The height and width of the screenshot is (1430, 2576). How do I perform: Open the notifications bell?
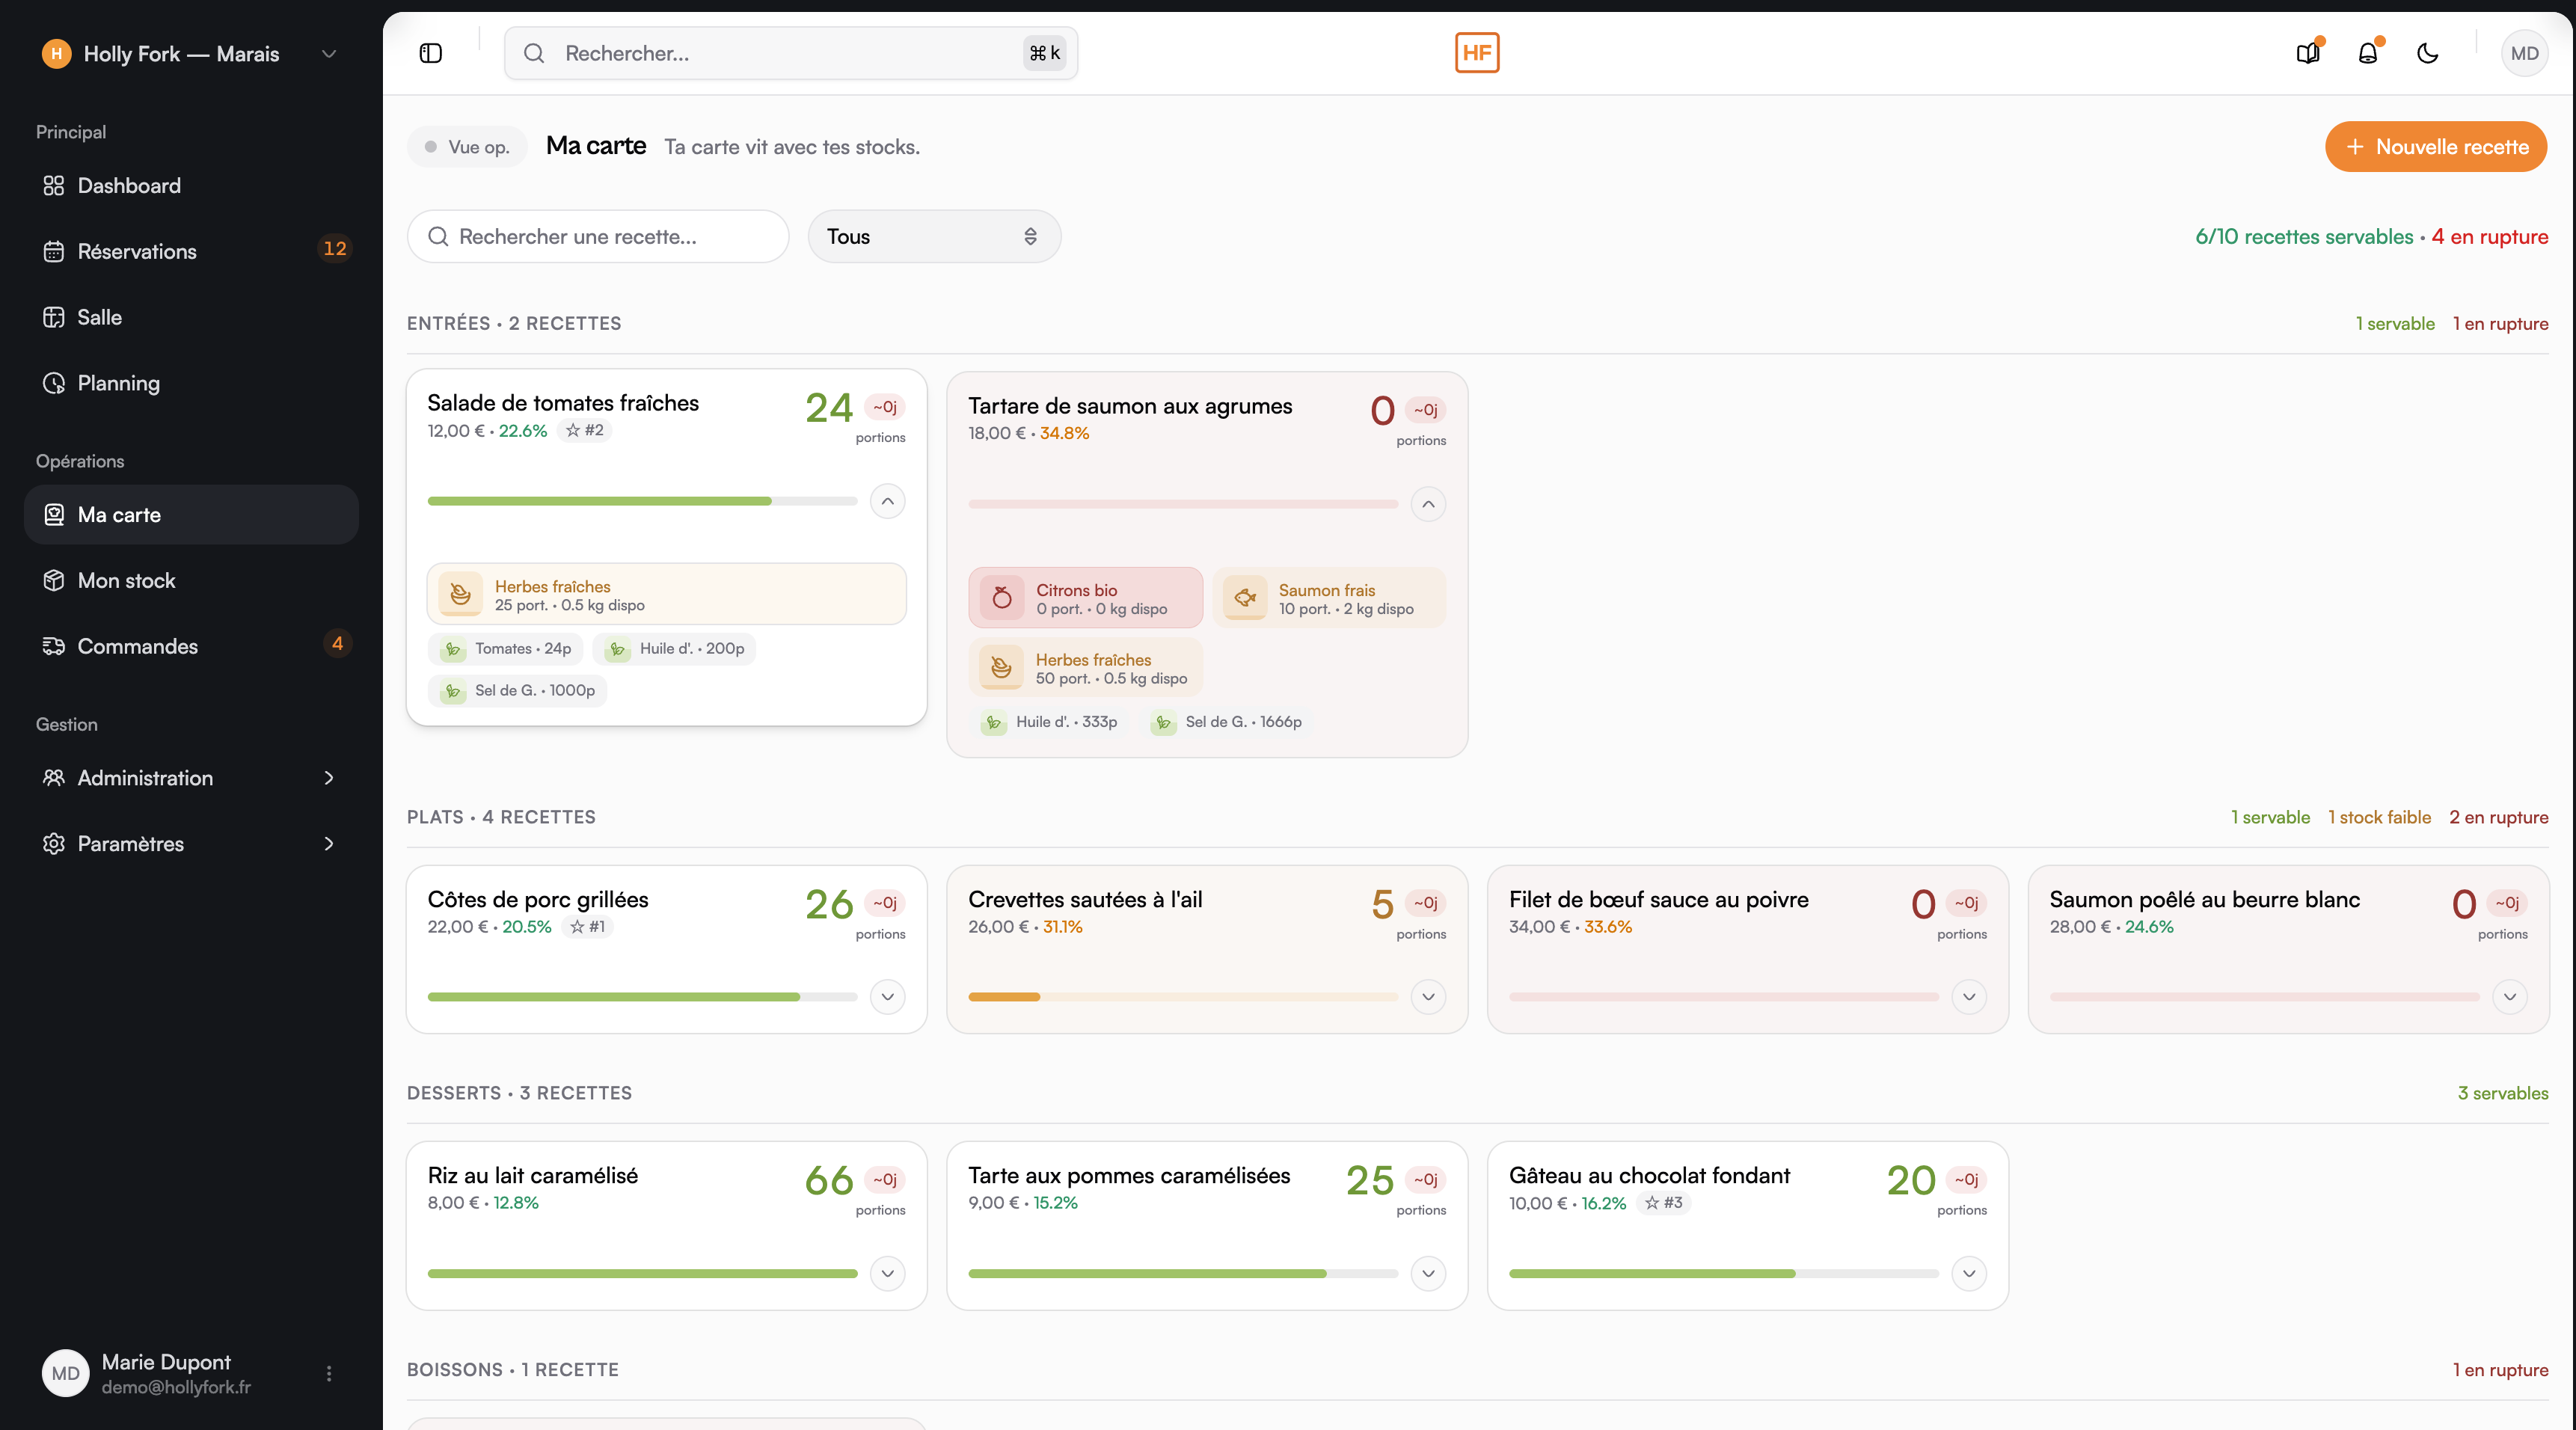click(2367, 53)
